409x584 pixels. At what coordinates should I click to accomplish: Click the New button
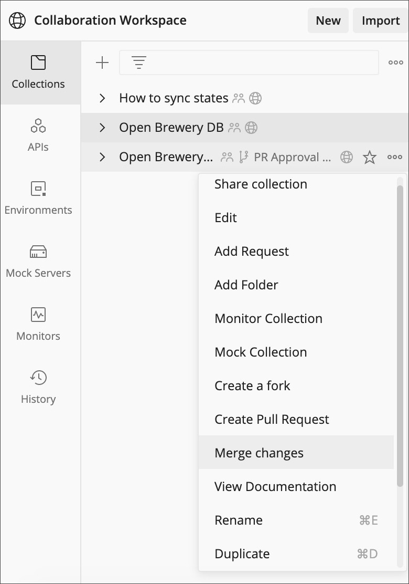(328, 20)
